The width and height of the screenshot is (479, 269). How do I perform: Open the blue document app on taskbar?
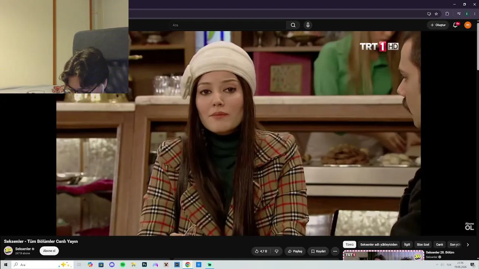point(199,265)
